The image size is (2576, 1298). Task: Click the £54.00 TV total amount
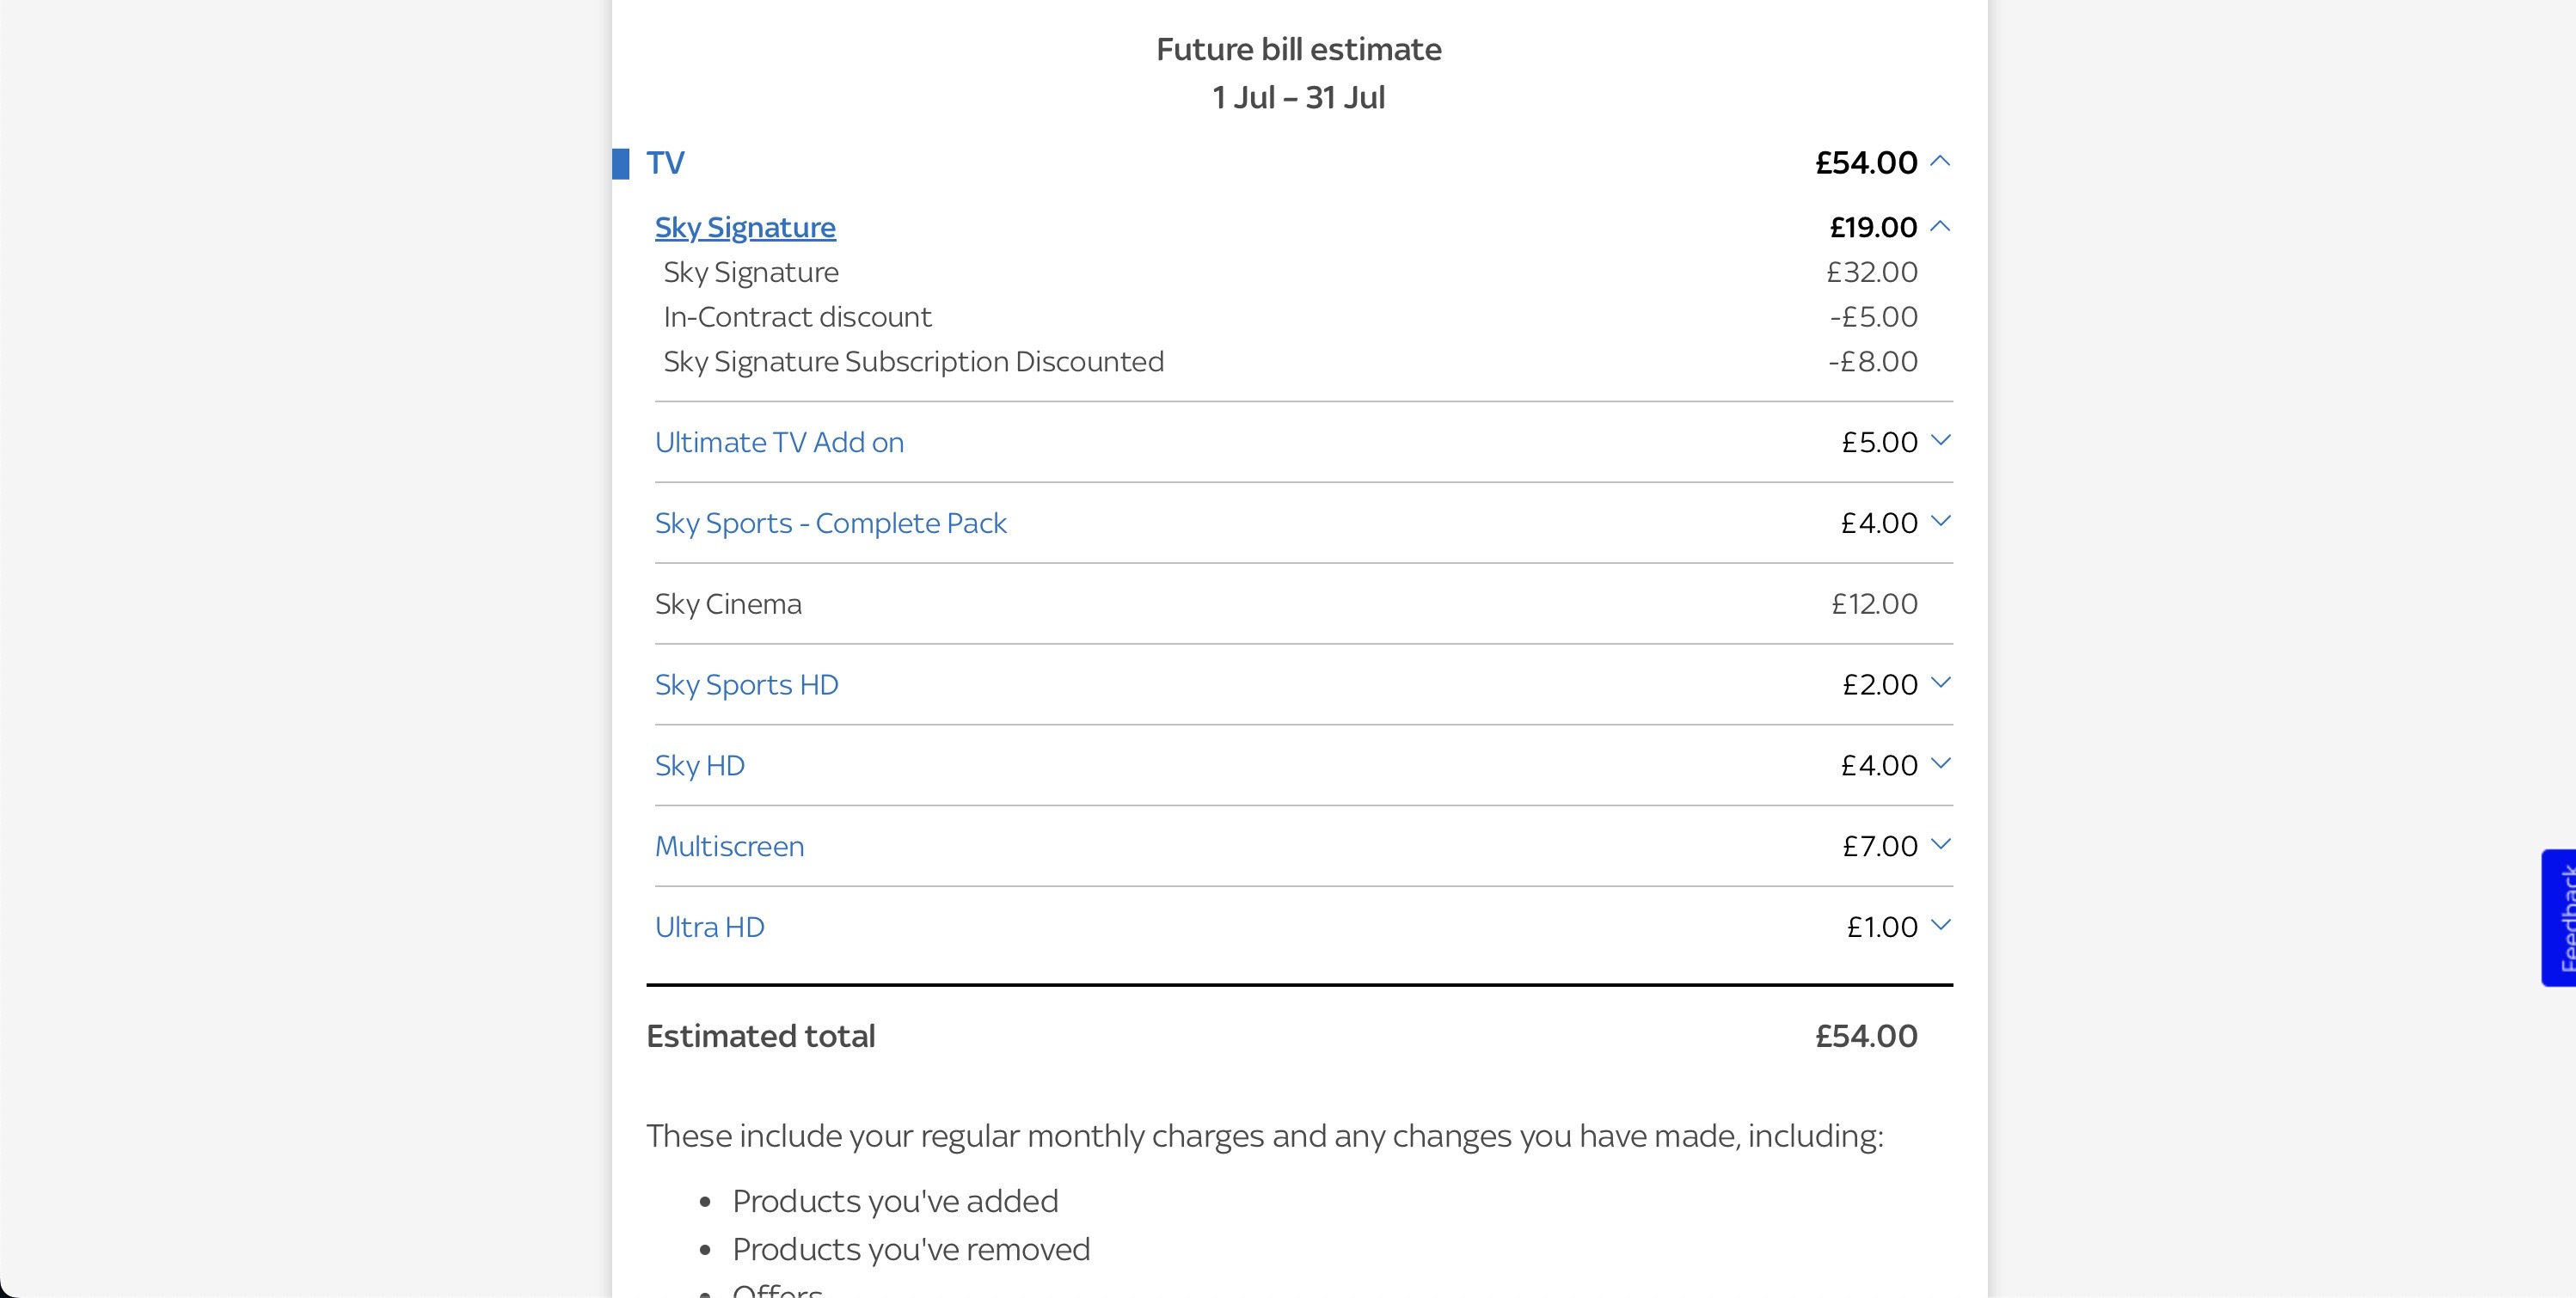point(1866,163)
